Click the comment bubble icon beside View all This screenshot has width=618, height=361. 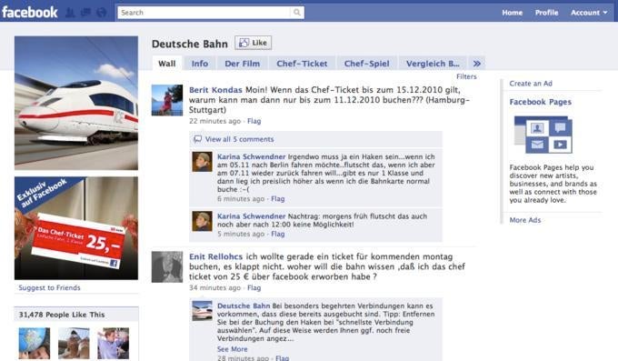click(197, 139)
